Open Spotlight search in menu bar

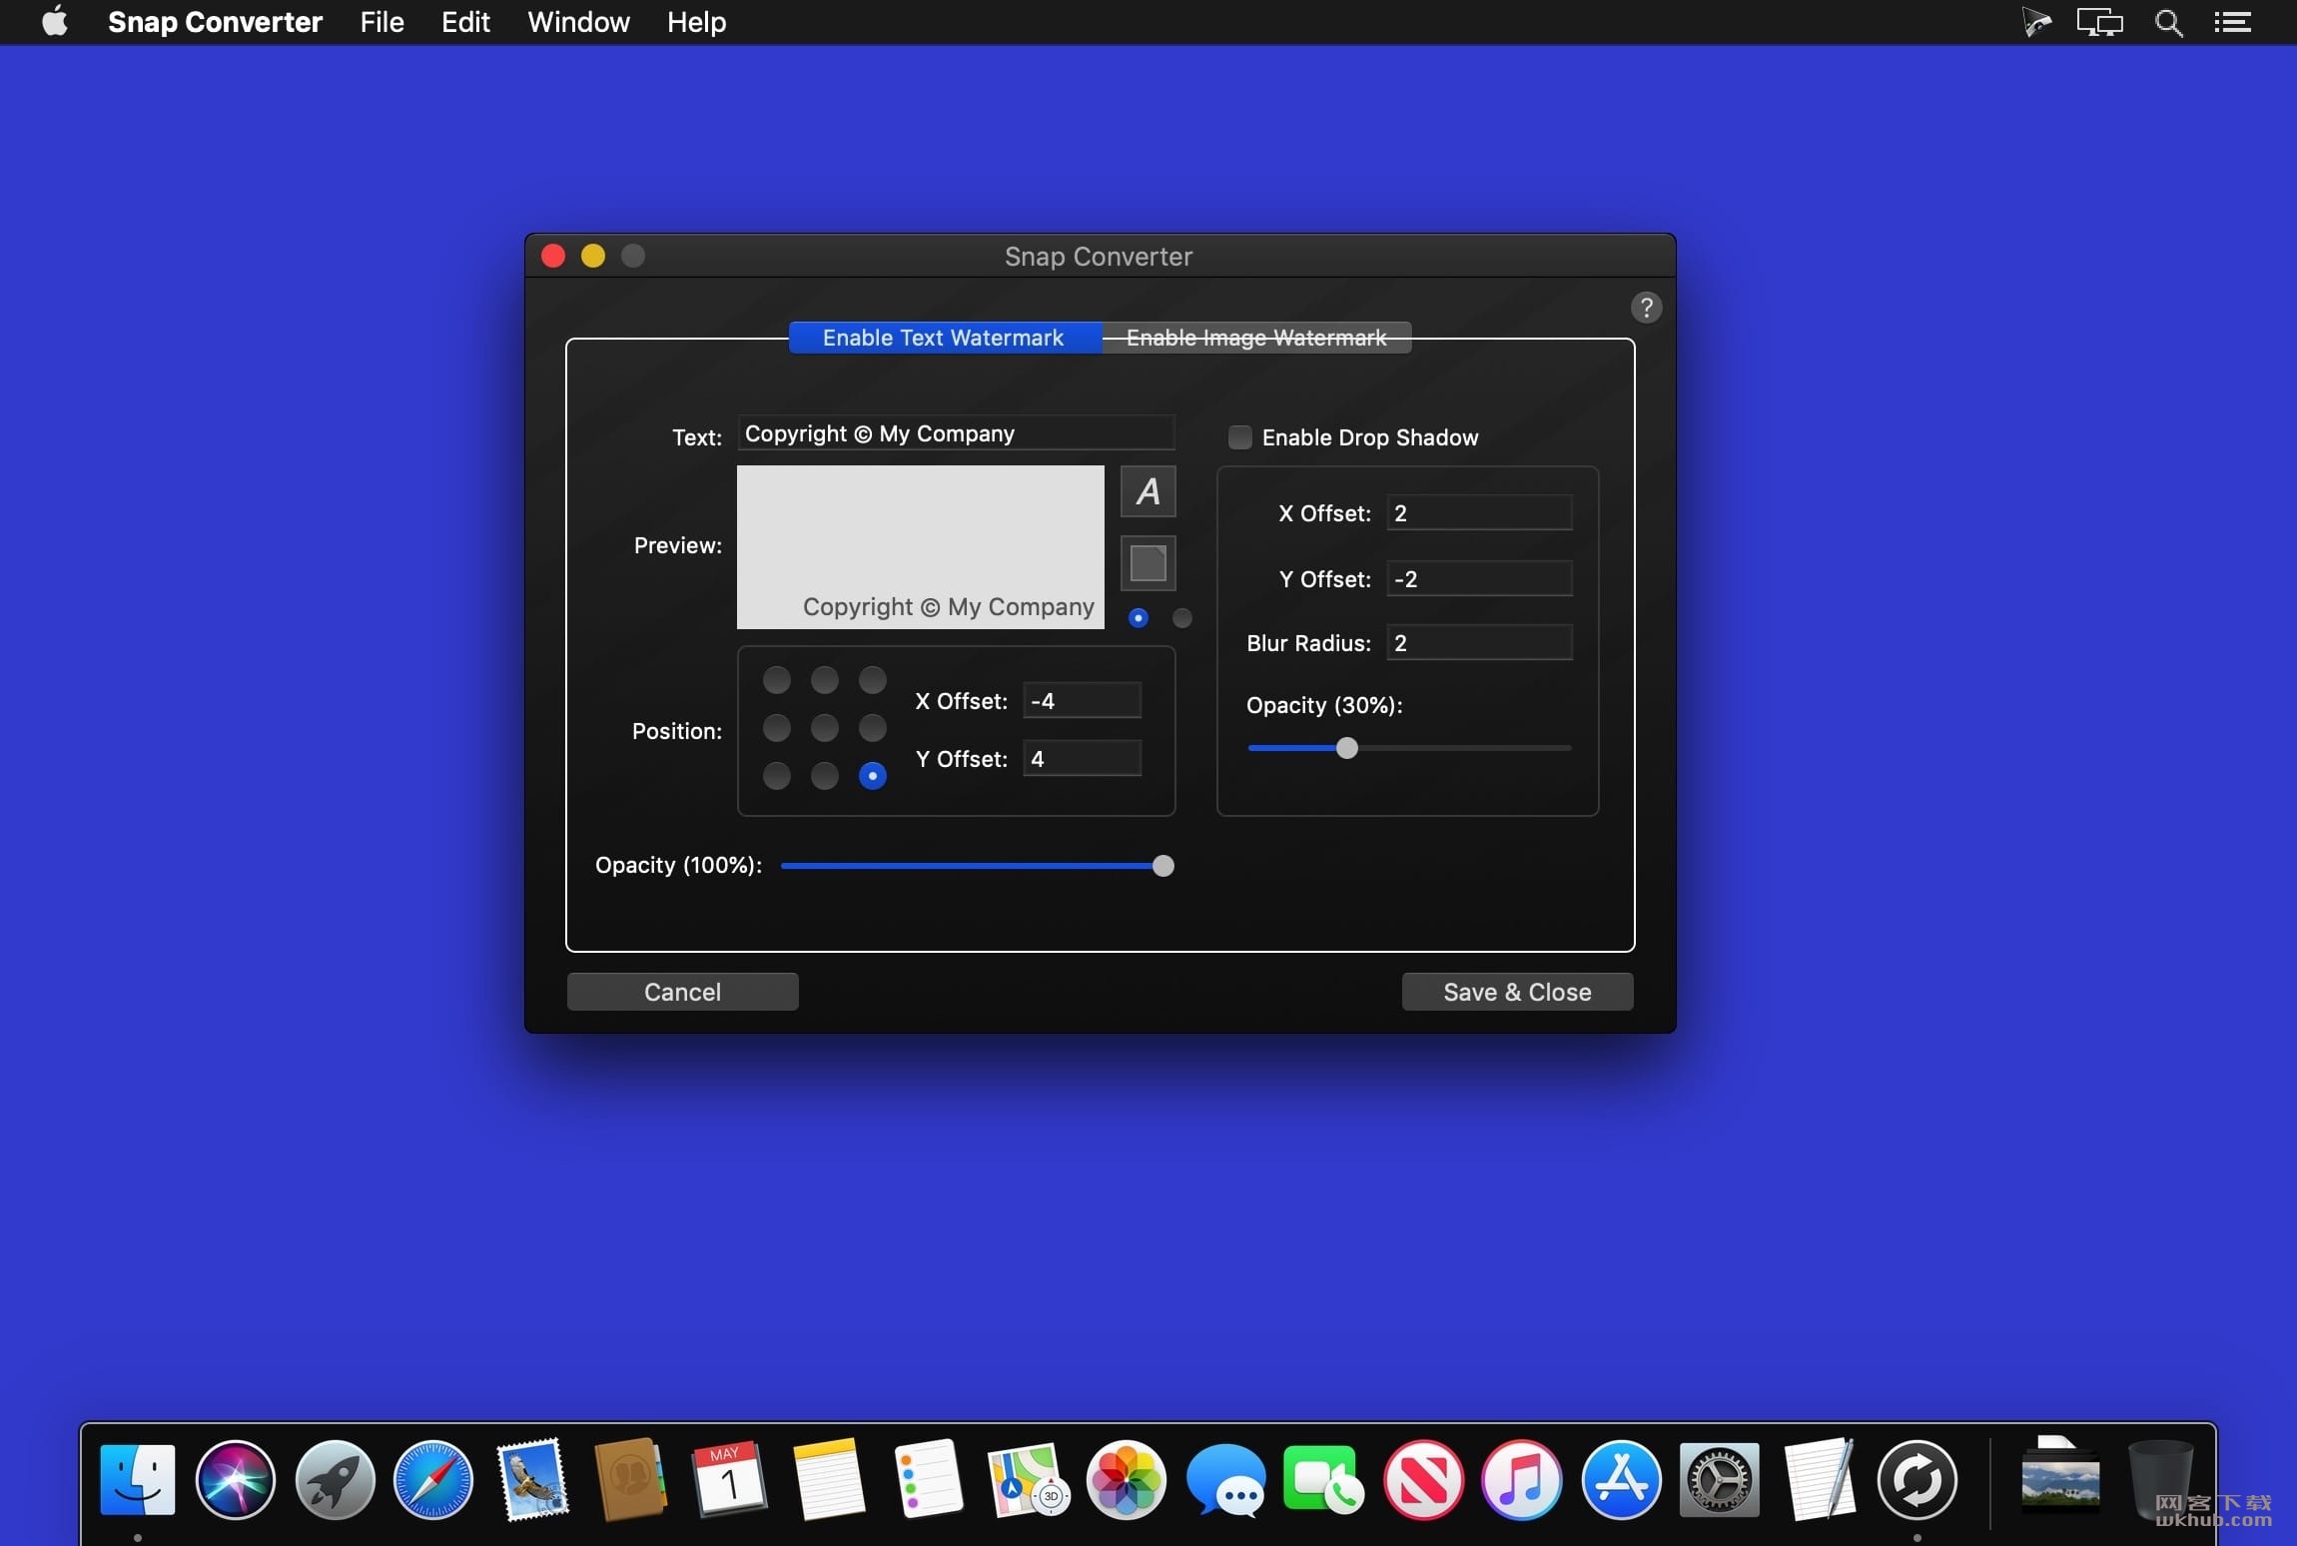click(x=2168, y=22)
